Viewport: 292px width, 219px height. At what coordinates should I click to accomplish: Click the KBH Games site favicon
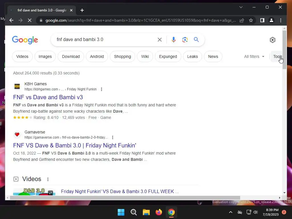coord(17,86)
